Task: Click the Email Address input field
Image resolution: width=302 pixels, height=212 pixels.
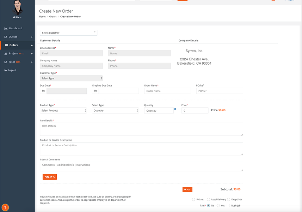Action: click(71, 53)
